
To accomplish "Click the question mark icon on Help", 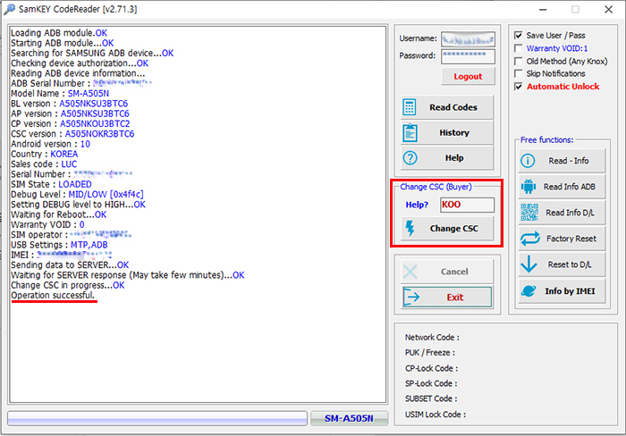I will pos(410,158).
